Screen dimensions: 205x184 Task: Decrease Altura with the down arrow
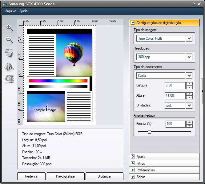(x=189, y=97)
